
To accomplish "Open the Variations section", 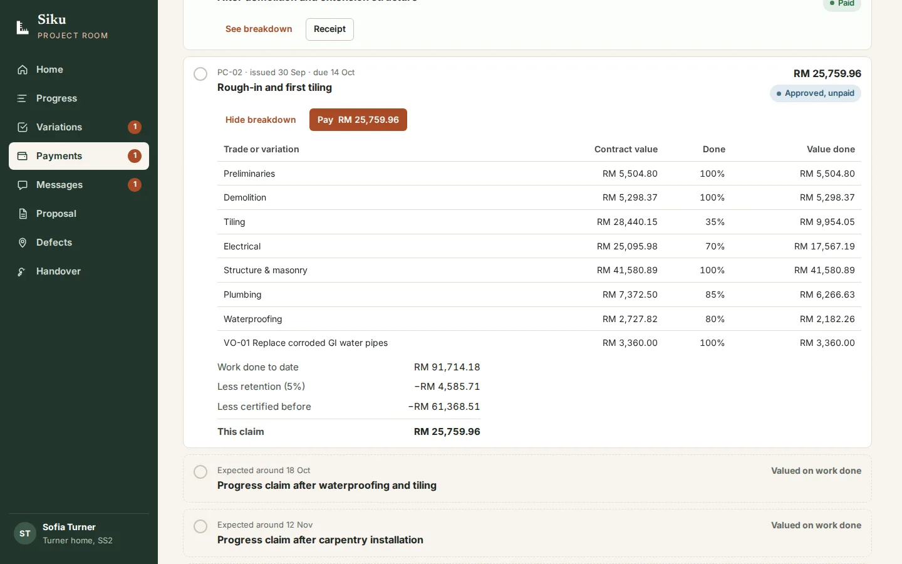I will (x=79, y=127).
